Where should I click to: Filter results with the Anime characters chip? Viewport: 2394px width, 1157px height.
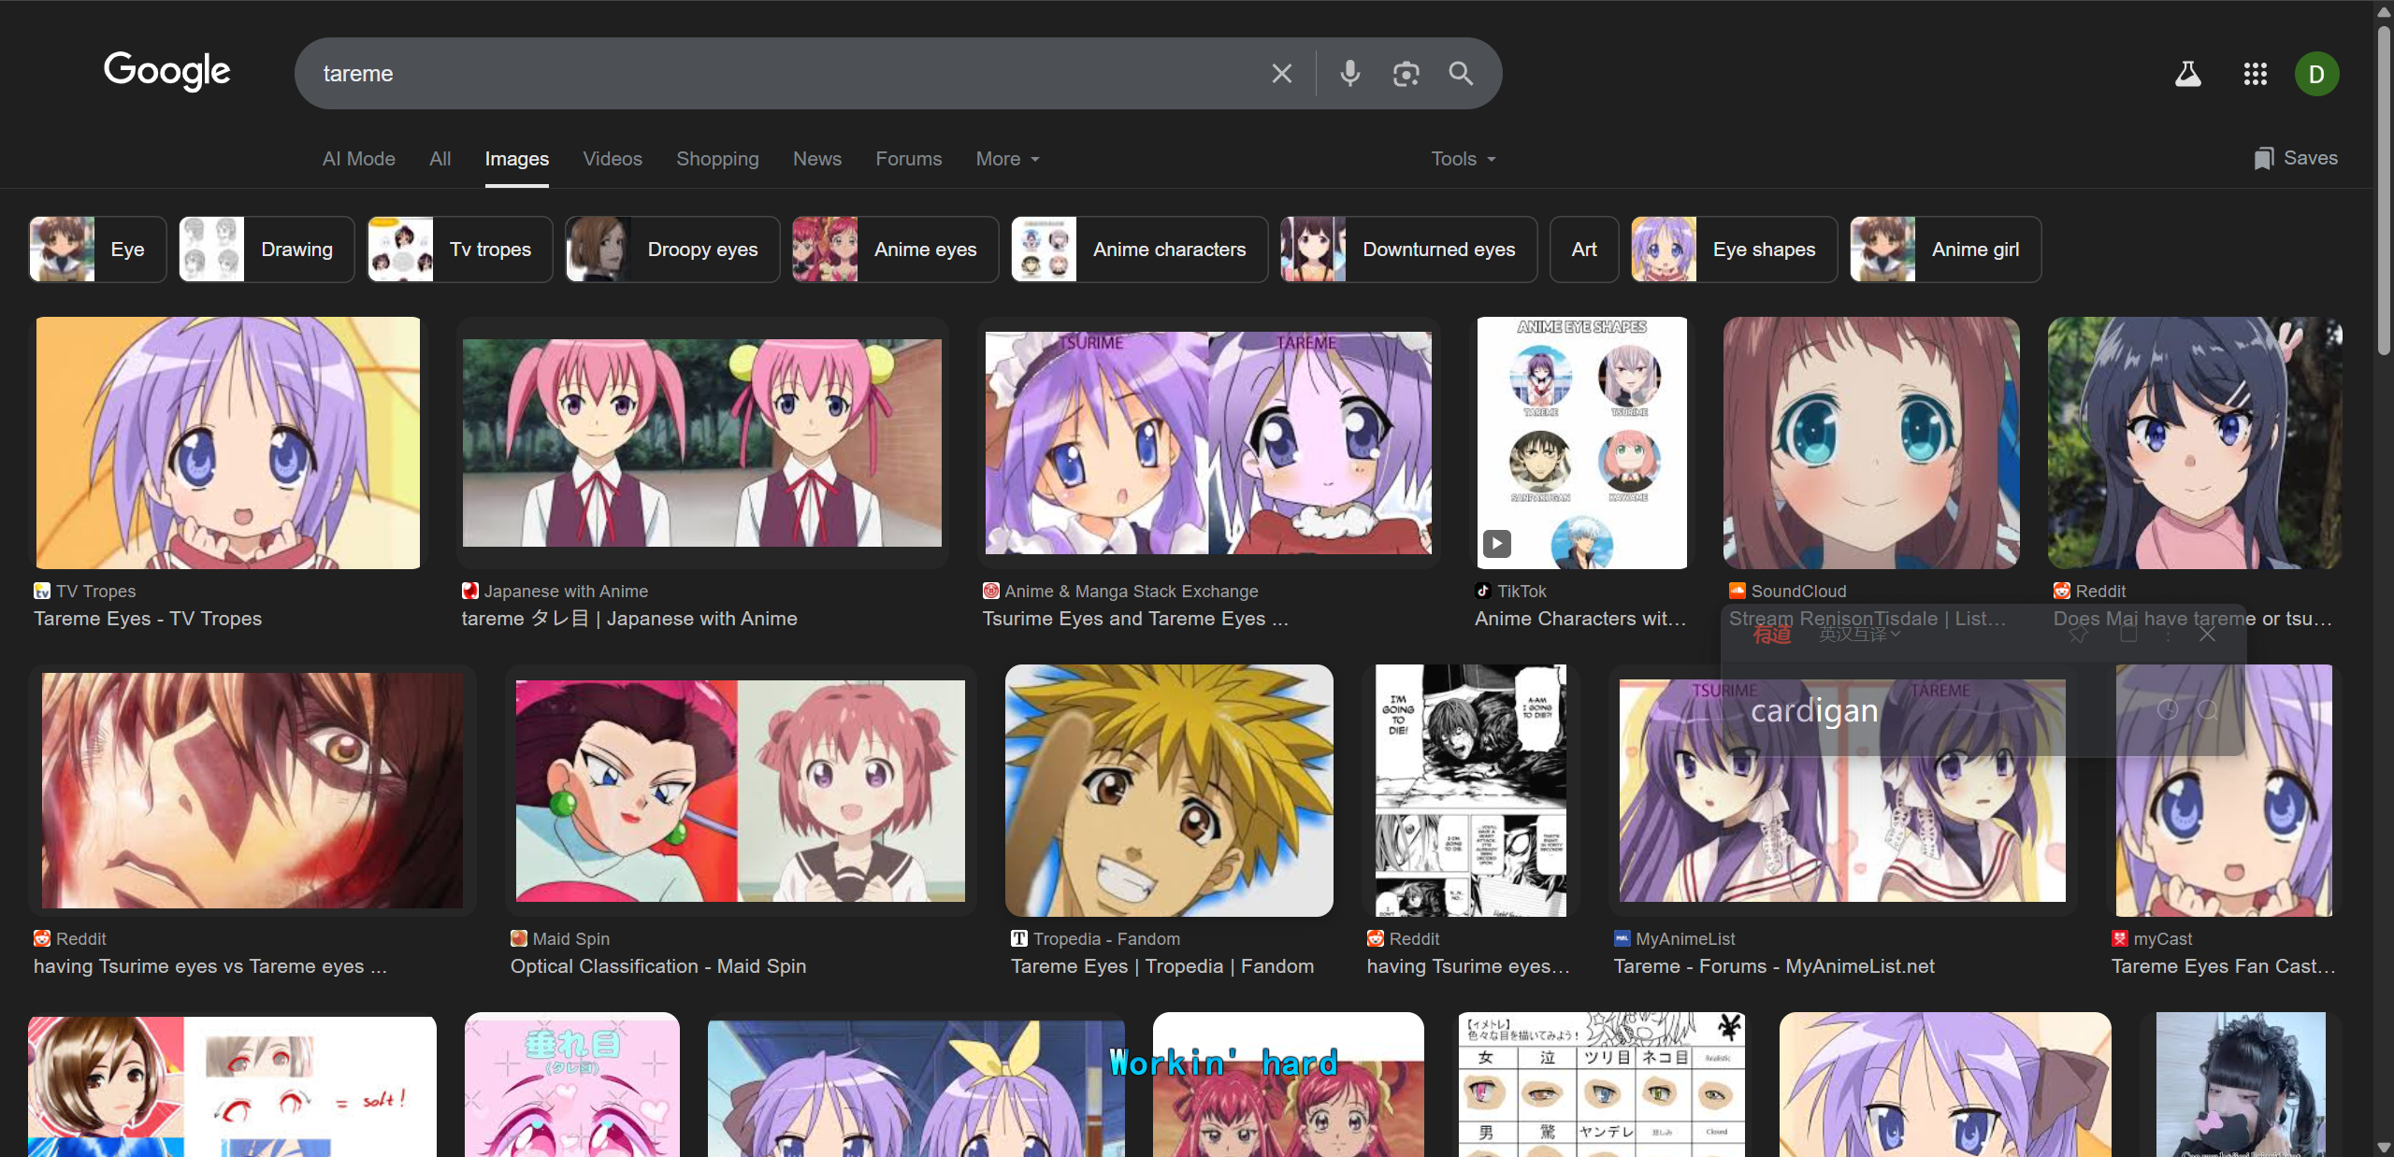tap(1139, 250)
